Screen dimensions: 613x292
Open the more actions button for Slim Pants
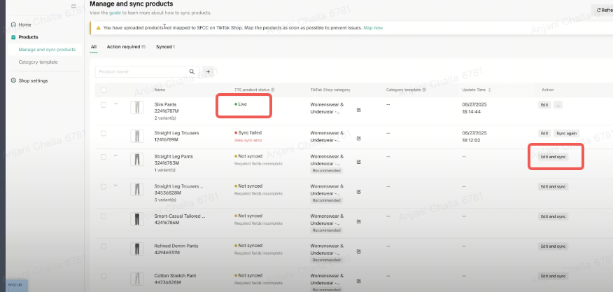click(558, 104)
